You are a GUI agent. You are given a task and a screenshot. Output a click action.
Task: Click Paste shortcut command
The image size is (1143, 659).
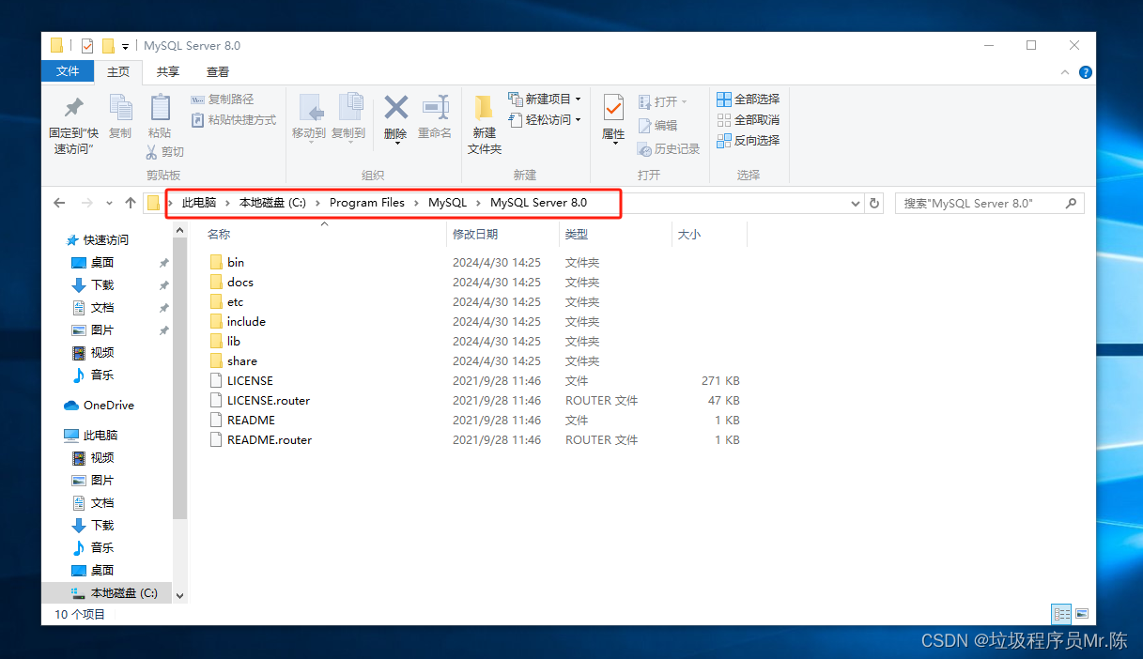[234, 120]
